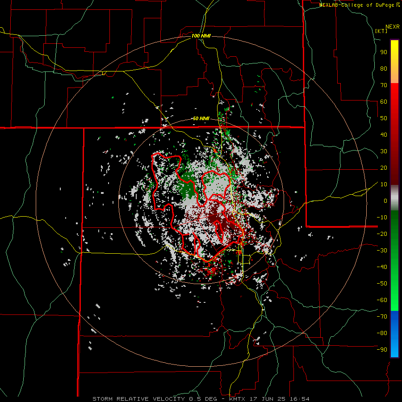Pick the "-80" value on the velocity scale

(382, 333)
